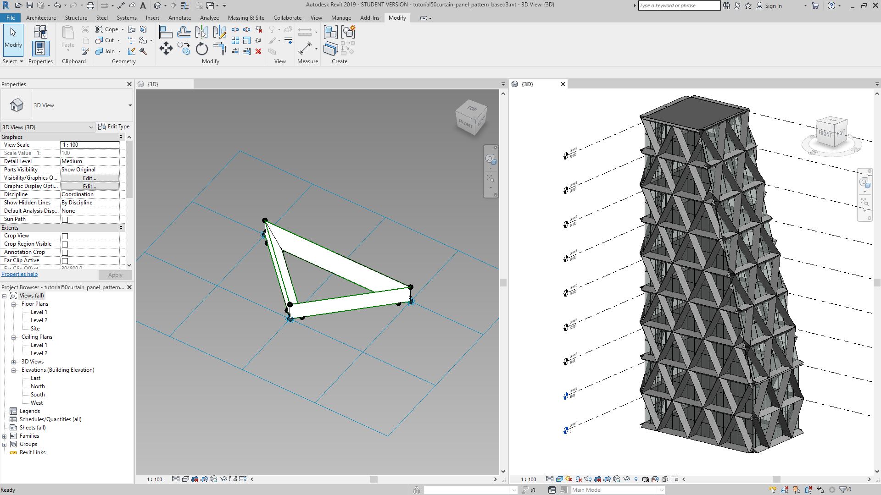
Task: Select the Align tool icon
Action: point(166,32)
